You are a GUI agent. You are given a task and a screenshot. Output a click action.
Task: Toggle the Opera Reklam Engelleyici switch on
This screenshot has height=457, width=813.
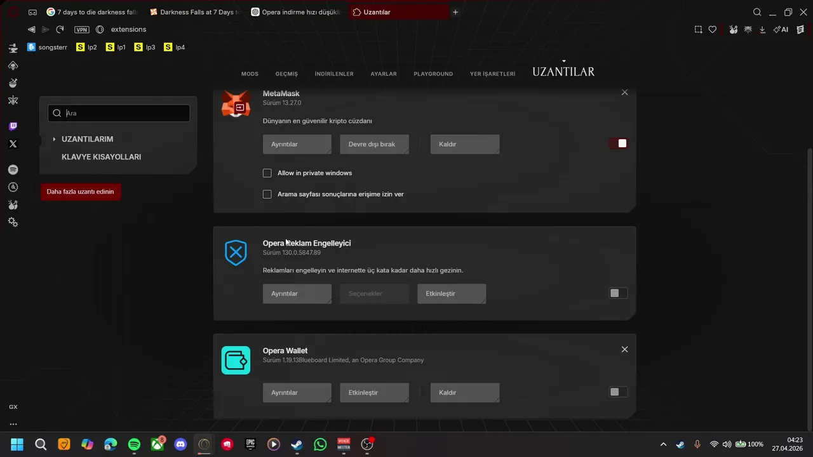coord(618,293)
